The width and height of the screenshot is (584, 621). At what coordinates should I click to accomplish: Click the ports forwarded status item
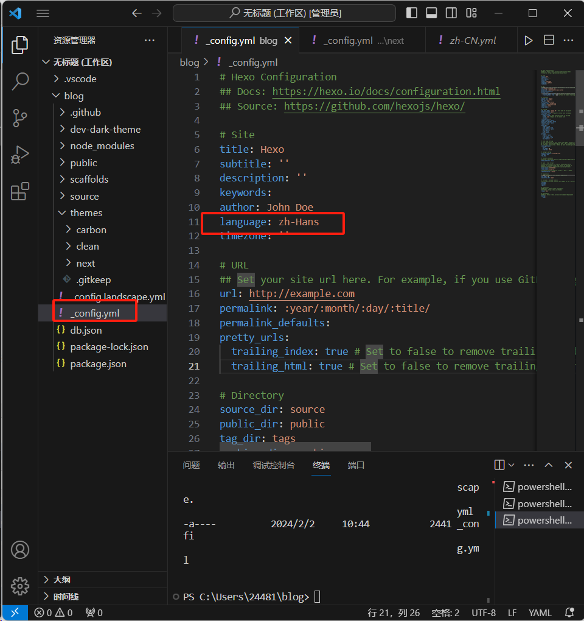tap(94, 612)
